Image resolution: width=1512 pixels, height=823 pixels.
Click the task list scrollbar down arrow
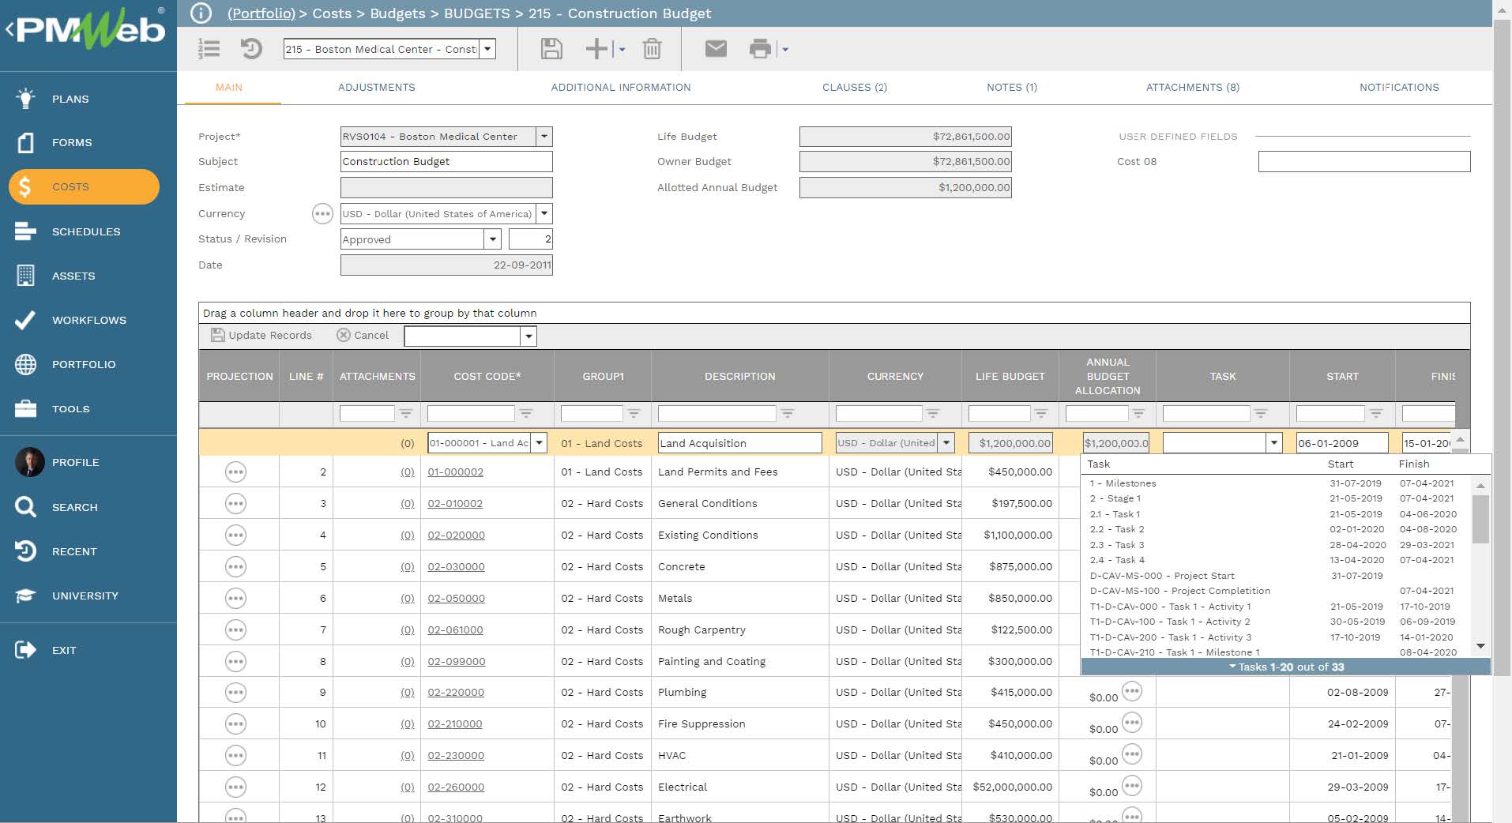[x=1480, y=646]
